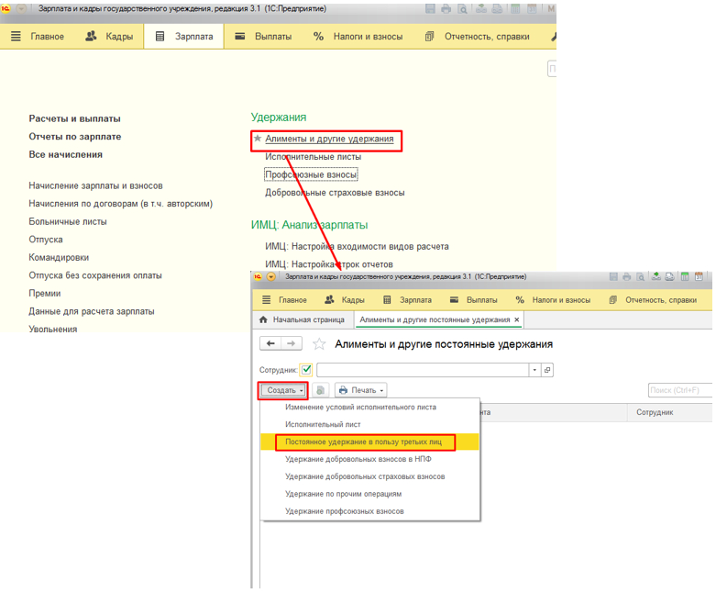
Task: Click the favorite star next to form title
Action: [x=319, y=344]
